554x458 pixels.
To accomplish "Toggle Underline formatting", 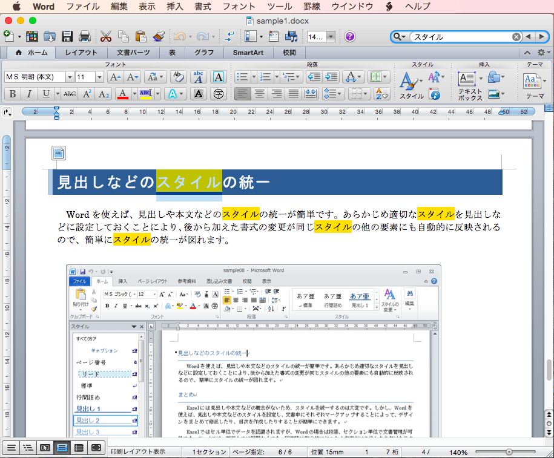I will [x=46, y=94].
